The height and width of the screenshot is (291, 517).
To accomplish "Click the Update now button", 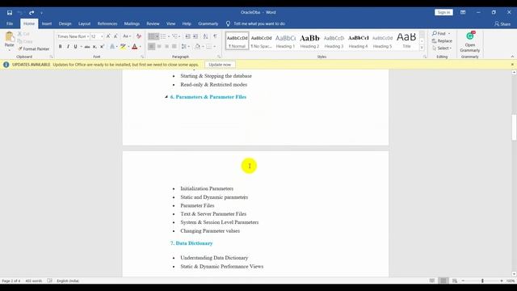I will click(x=220, y=65).
